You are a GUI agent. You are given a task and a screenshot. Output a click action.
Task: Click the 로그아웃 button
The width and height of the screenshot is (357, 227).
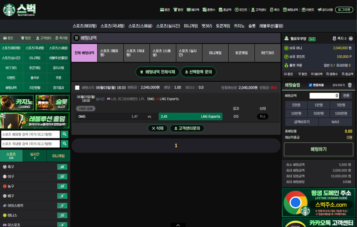coord(344,10)
